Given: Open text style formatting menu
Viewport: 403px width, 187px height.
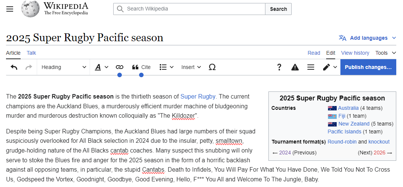Looking at the screenshot, I should (102, 67).
